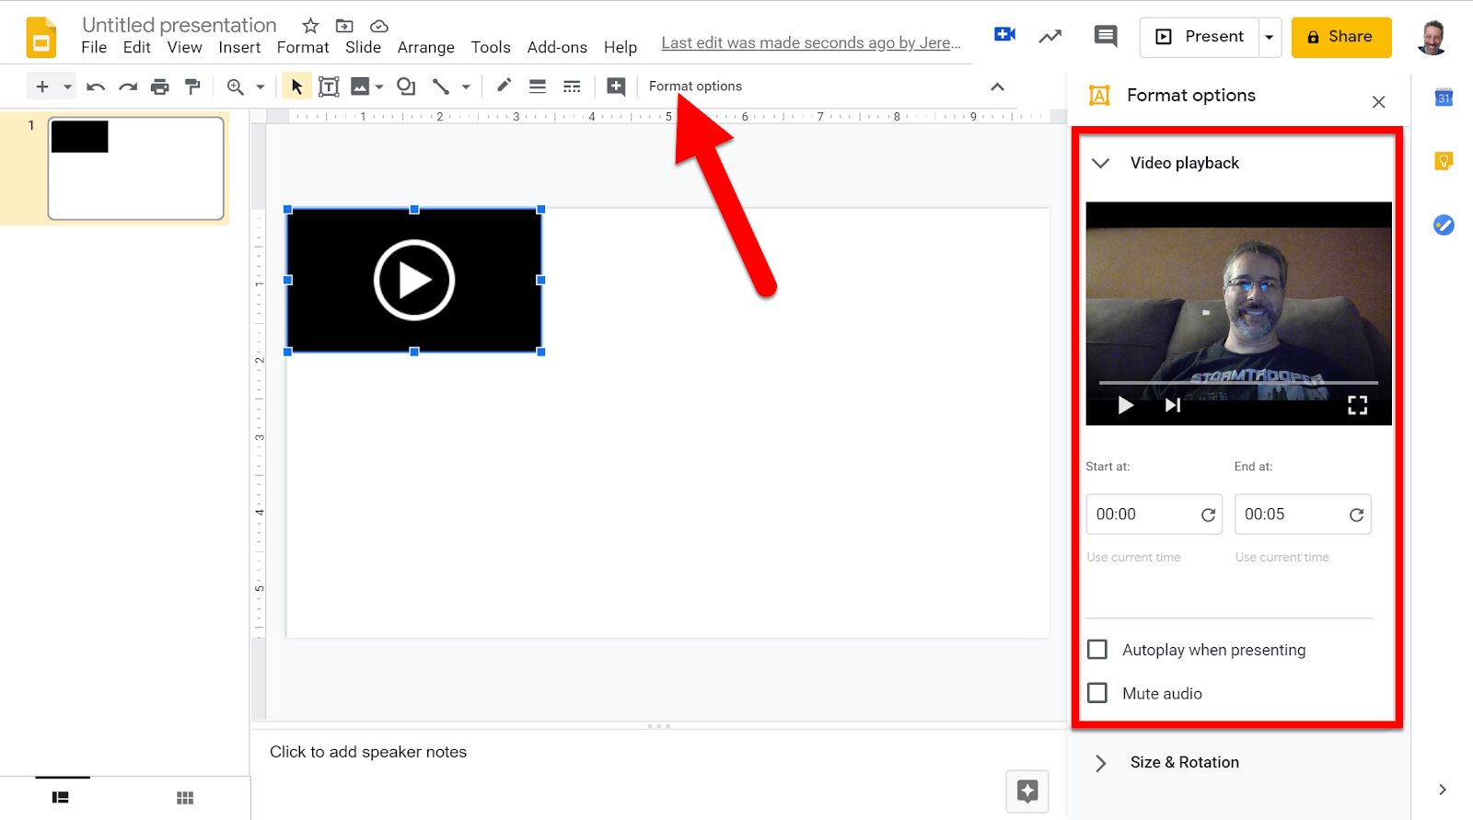Screen dimensions: 1473x820
Task: Check the cloud document status icon
Action: click(x=378, y=26)
